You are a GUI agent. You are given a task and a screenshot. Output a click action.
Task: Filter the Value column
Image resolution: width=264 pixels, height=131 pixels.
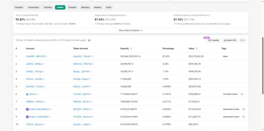(196, 48)
